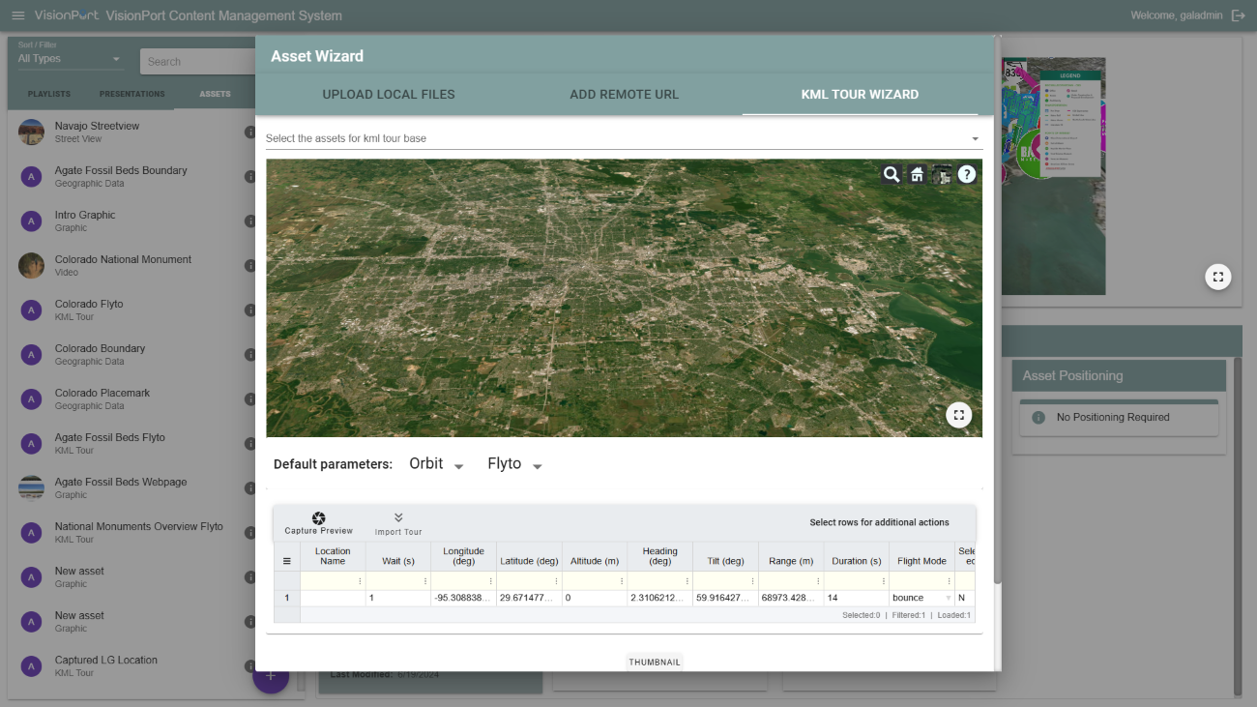Open the imagery base layer picker
1257x707 pixels.
[x=942, y=174]
